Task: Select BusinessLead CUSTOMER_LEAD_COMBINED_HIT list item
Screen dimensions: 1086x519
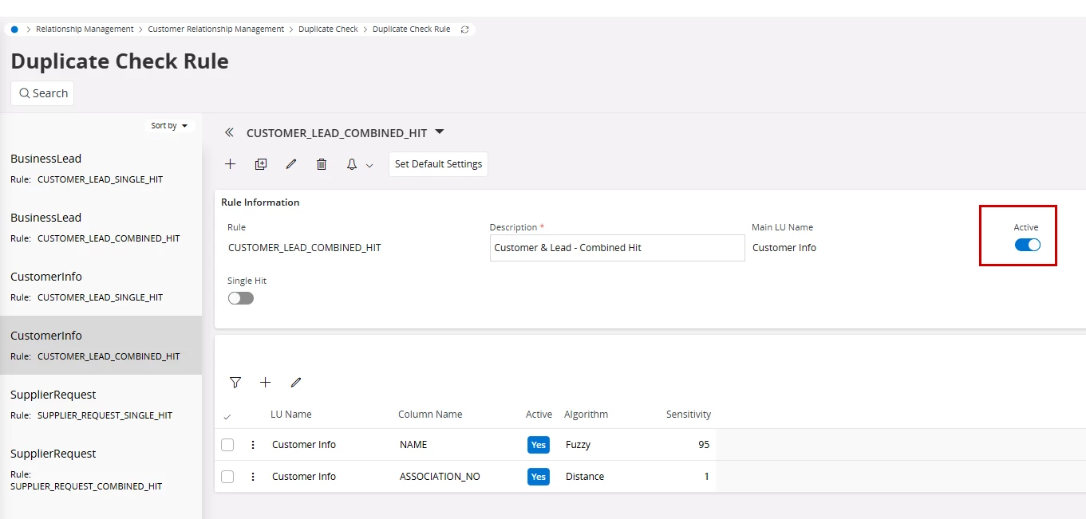Action: (x=101, y=227)
